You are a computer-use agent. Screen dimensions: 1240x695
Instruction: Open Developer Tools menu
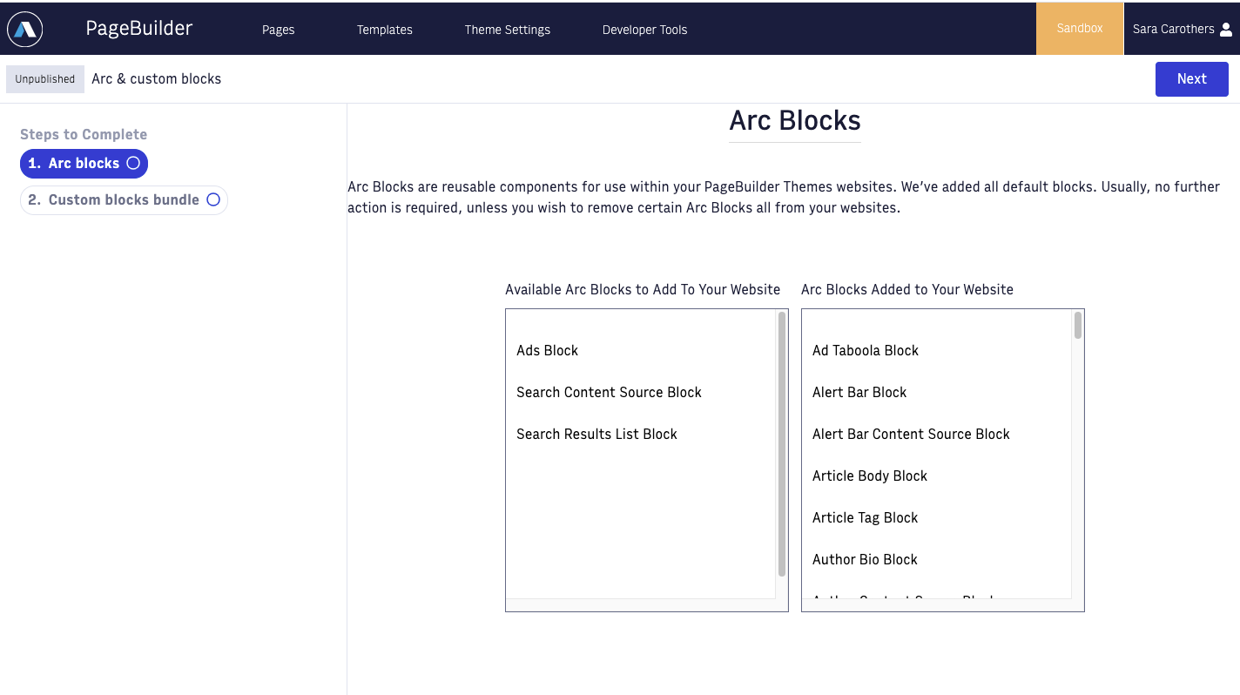(645, 30)
